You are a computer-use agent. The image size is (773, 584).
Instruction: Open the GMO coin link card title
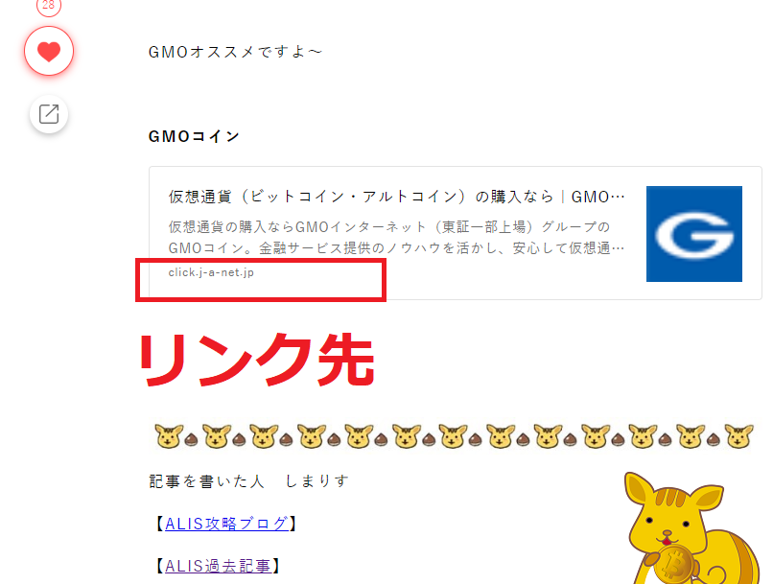coord(397,197)
